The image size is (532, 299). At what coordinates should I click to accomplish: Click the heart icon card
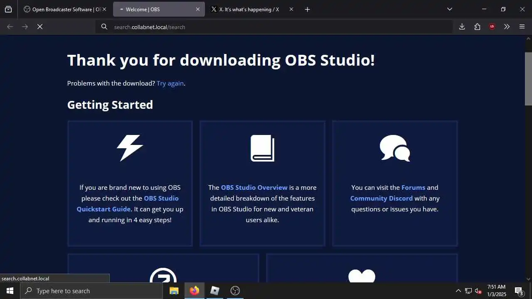(362, 275)
